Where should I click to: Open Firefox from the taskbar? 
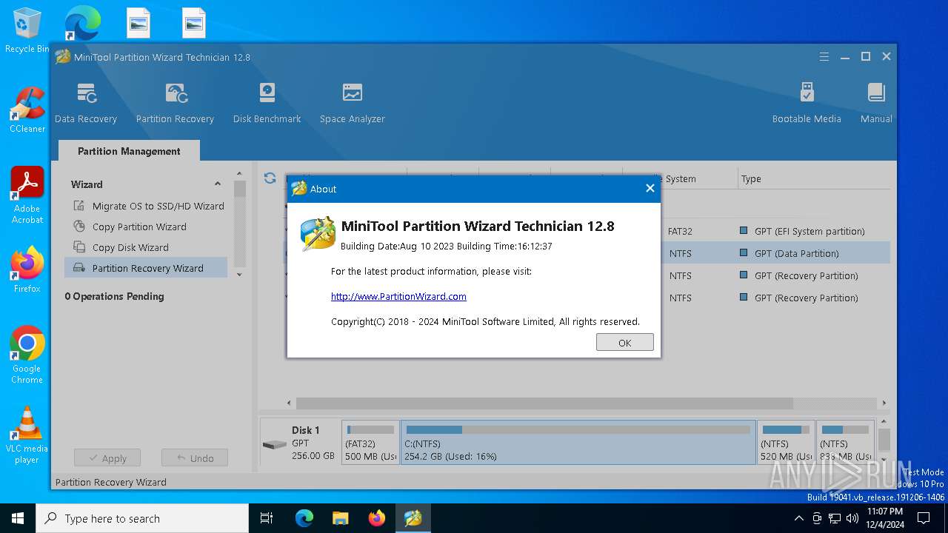click(377, 518)
